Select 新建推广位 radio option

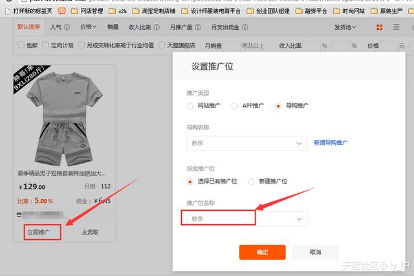[252, 182]
